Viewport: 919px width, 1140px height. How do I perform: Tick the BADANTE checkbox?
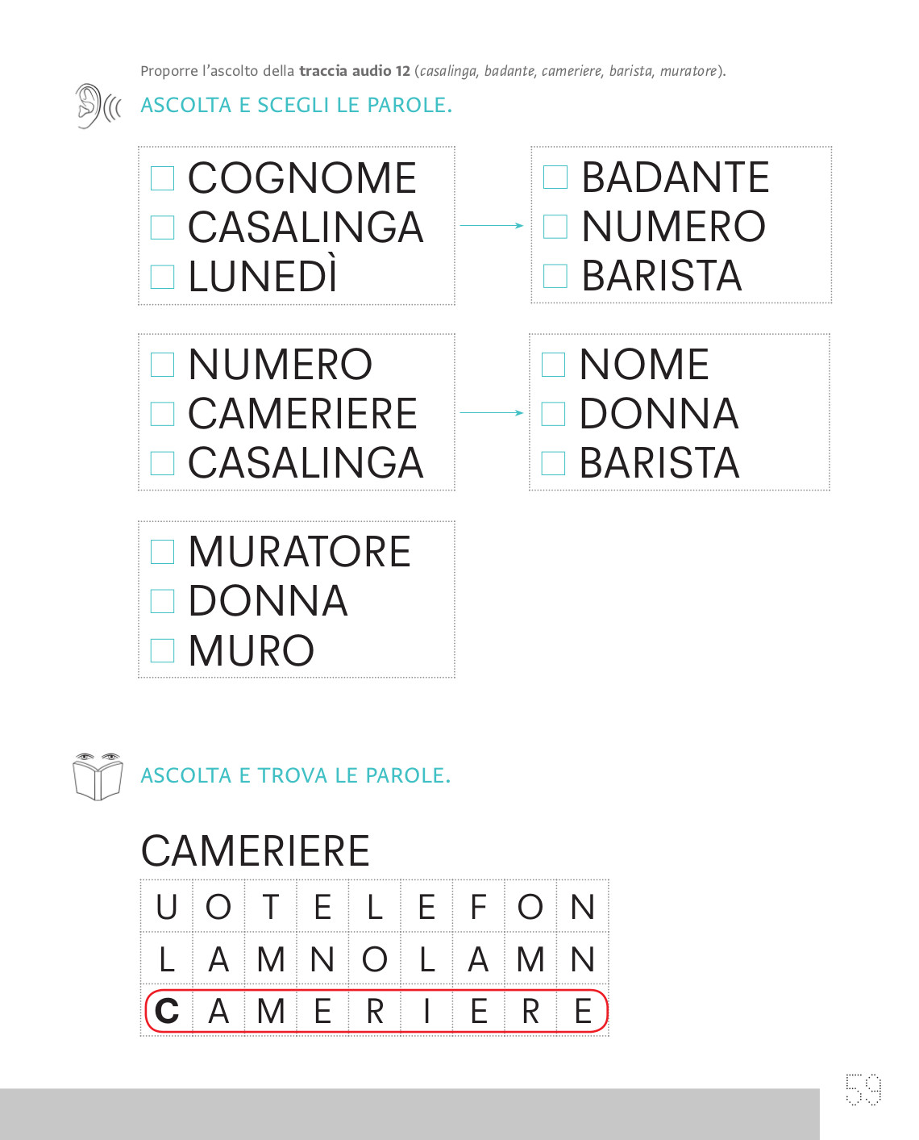point(555,177)
